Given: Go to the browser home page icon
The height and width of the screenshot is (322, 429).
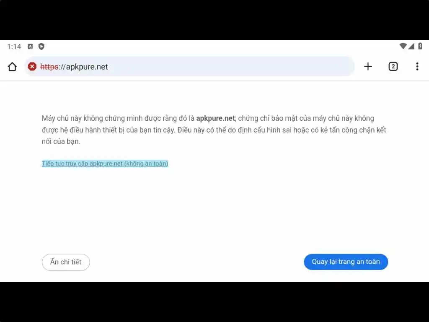Looking at the screenshot, I should point(12,67).
